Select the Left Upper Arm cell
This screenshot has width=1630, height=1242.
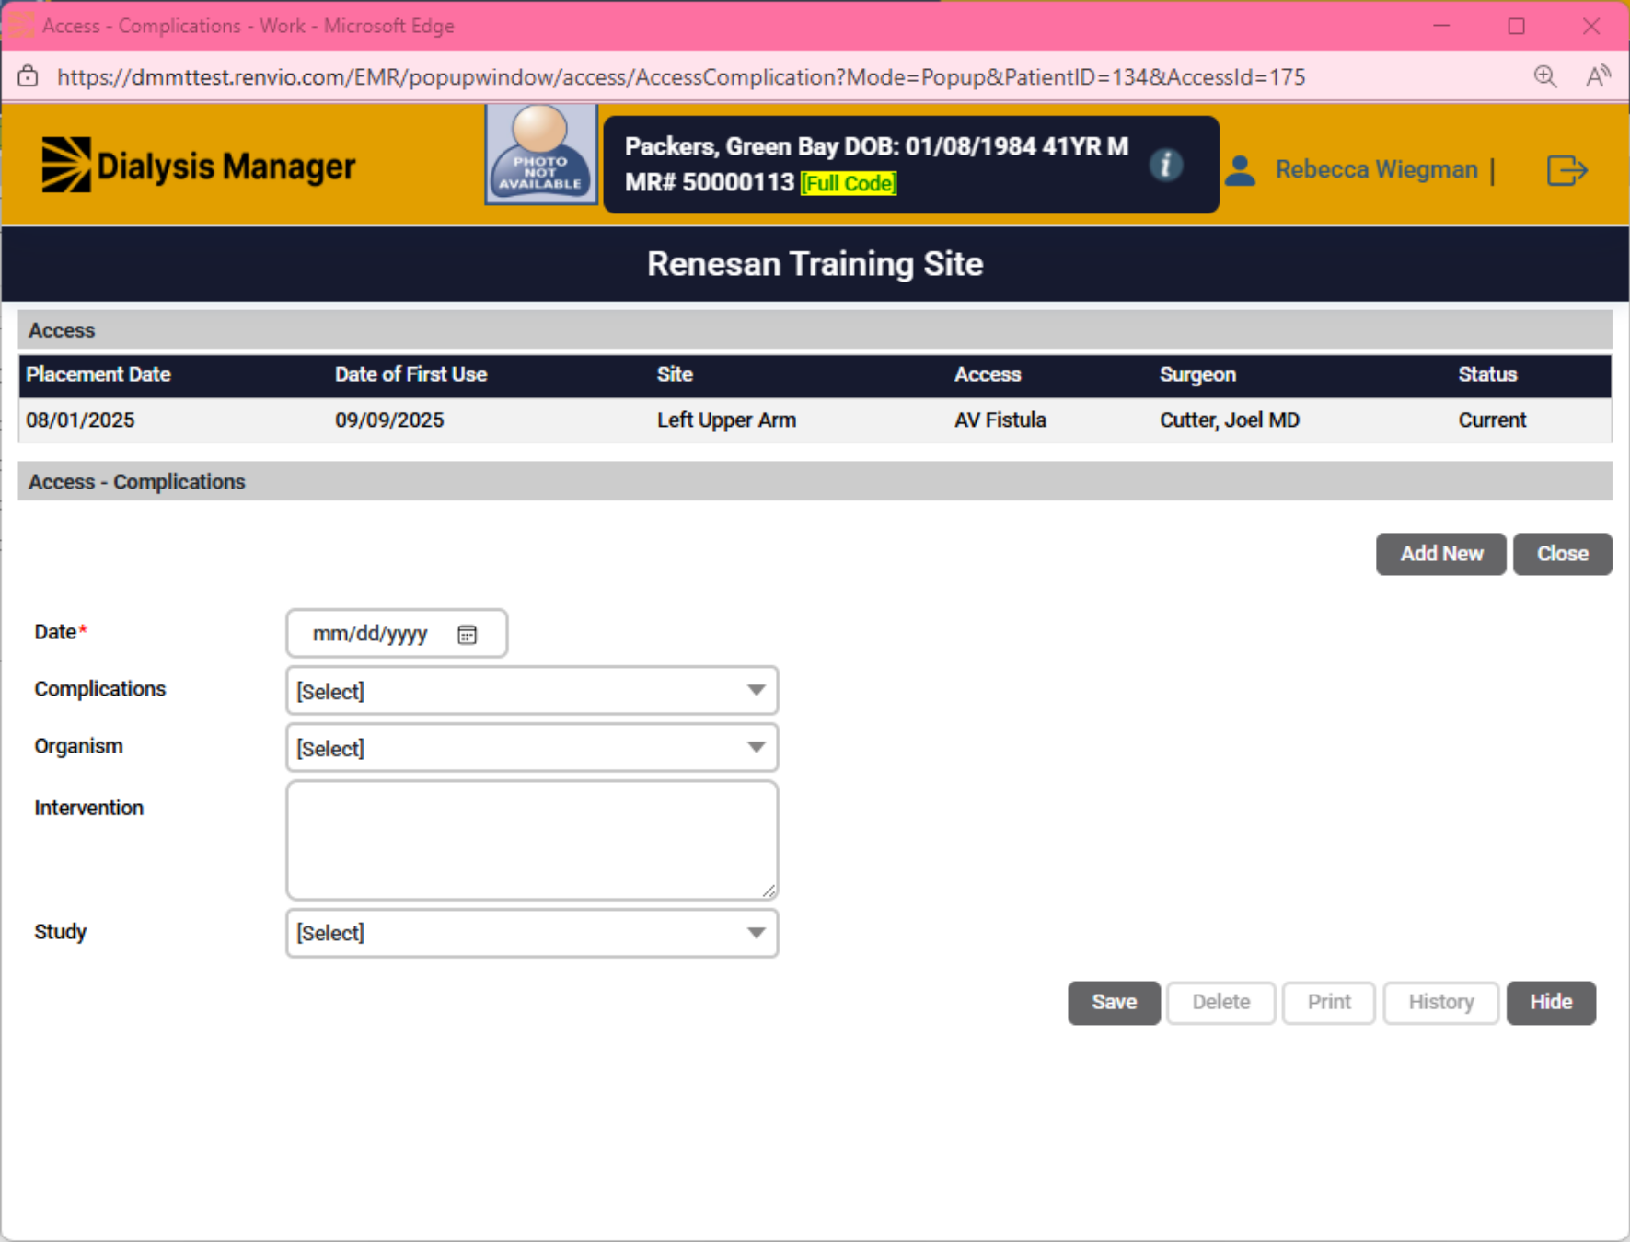click(726, 420)
